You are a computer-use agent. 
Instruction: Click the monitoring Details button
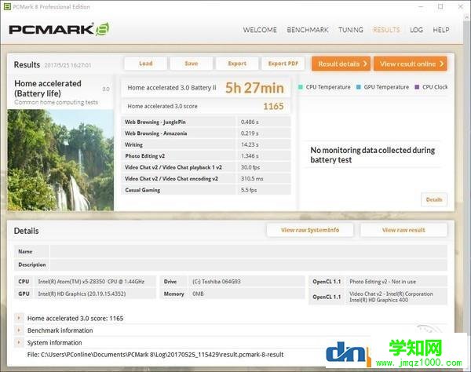click(434, 199)
